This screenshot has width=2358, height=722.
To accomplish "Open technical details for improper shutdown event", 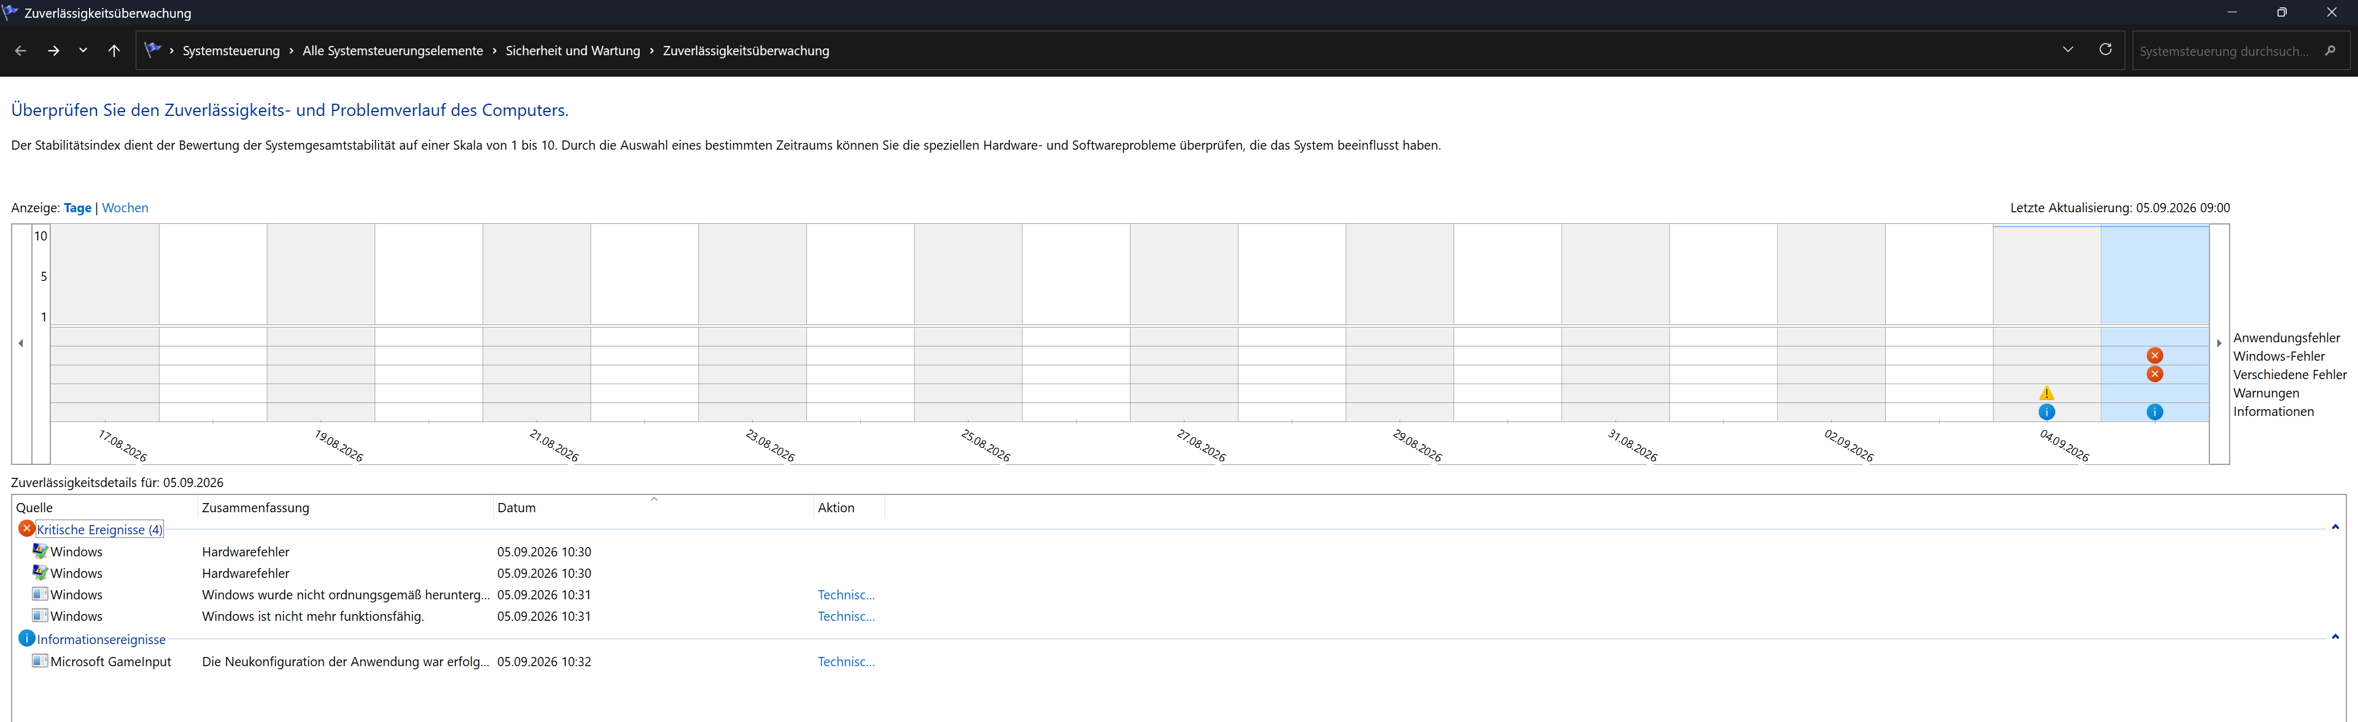I will pyautogui.click(x=846, y=595).
